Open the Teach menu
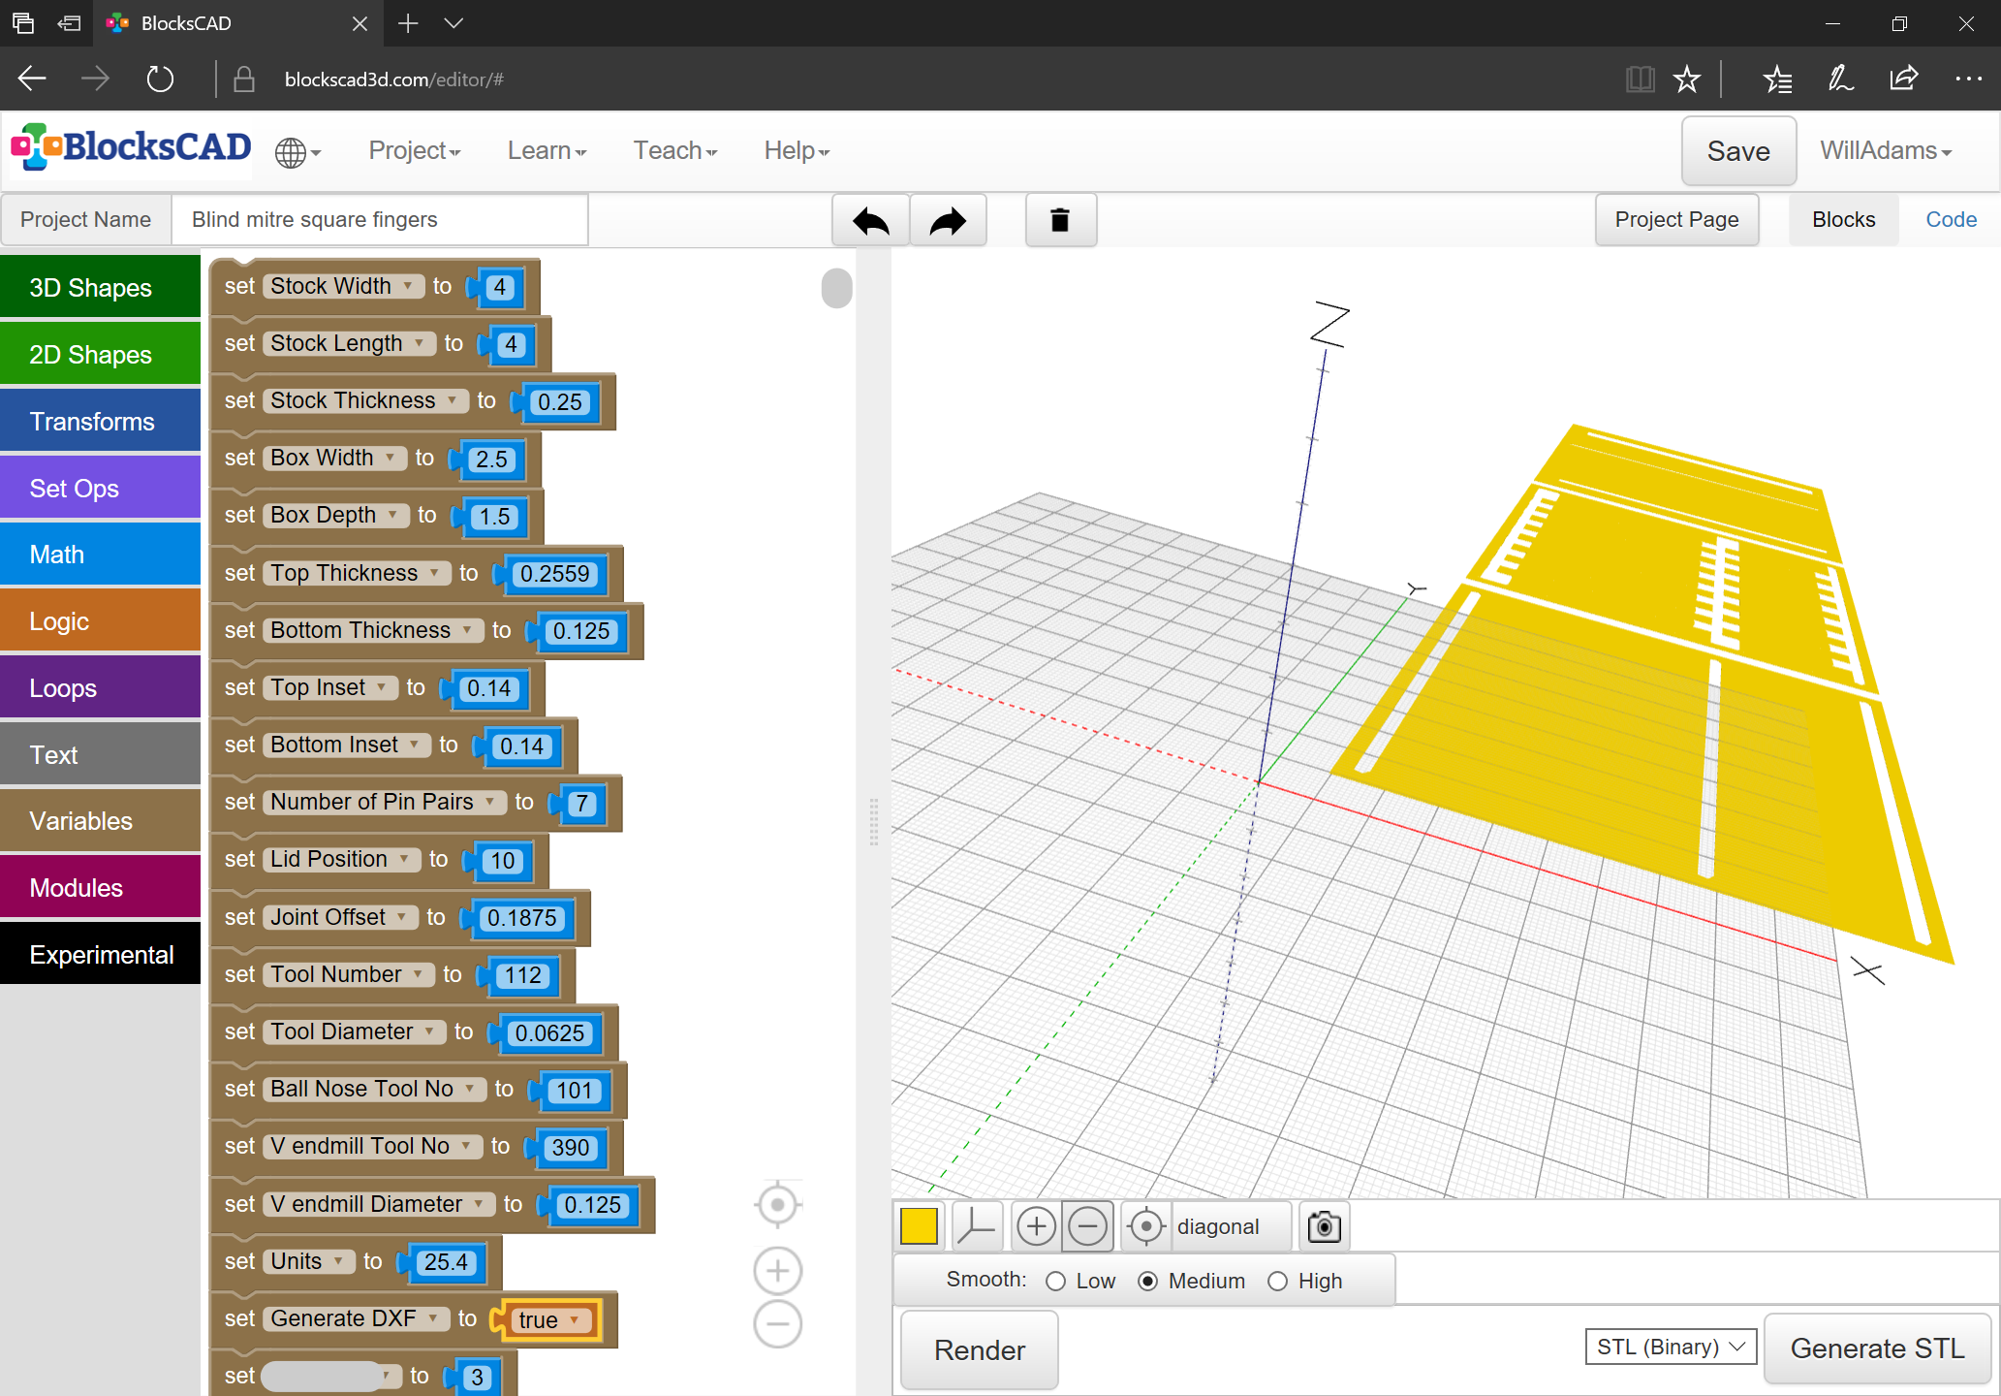 [x=675, y=151]
